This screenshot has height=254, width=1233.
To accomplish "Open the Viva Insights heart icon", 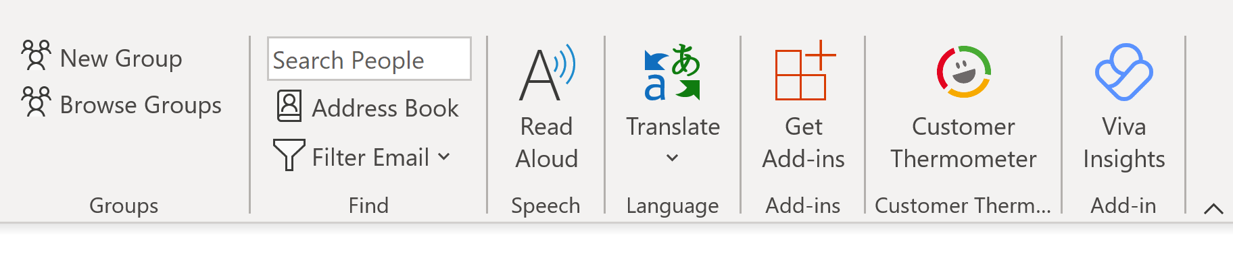I will tap(1123, 72).
